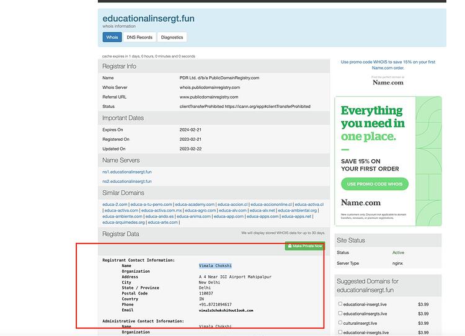Open the Name.com promo code link
The width and height of the screenshot is (465, 336).
[x=388, y=65]
